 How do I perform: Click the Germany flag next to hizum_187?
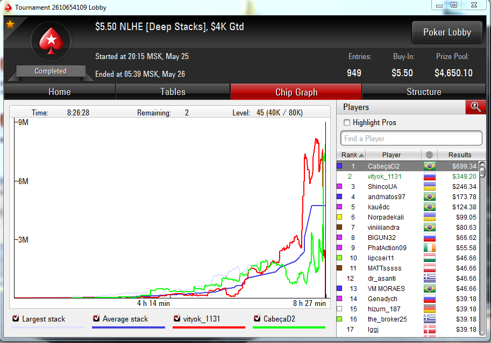click(x=429, y=309)
